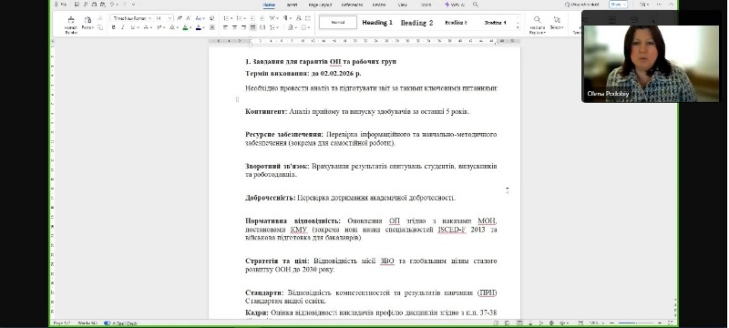This screenshot has height=328, width=729.
Task: Increase font size with grow-font icon
Action: point(180,18)
